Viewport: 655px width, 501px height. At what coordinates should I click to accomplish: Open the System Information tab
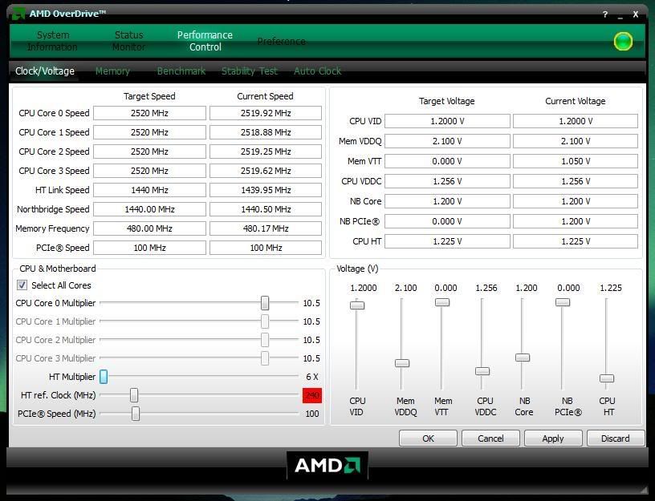pos(53,41)
